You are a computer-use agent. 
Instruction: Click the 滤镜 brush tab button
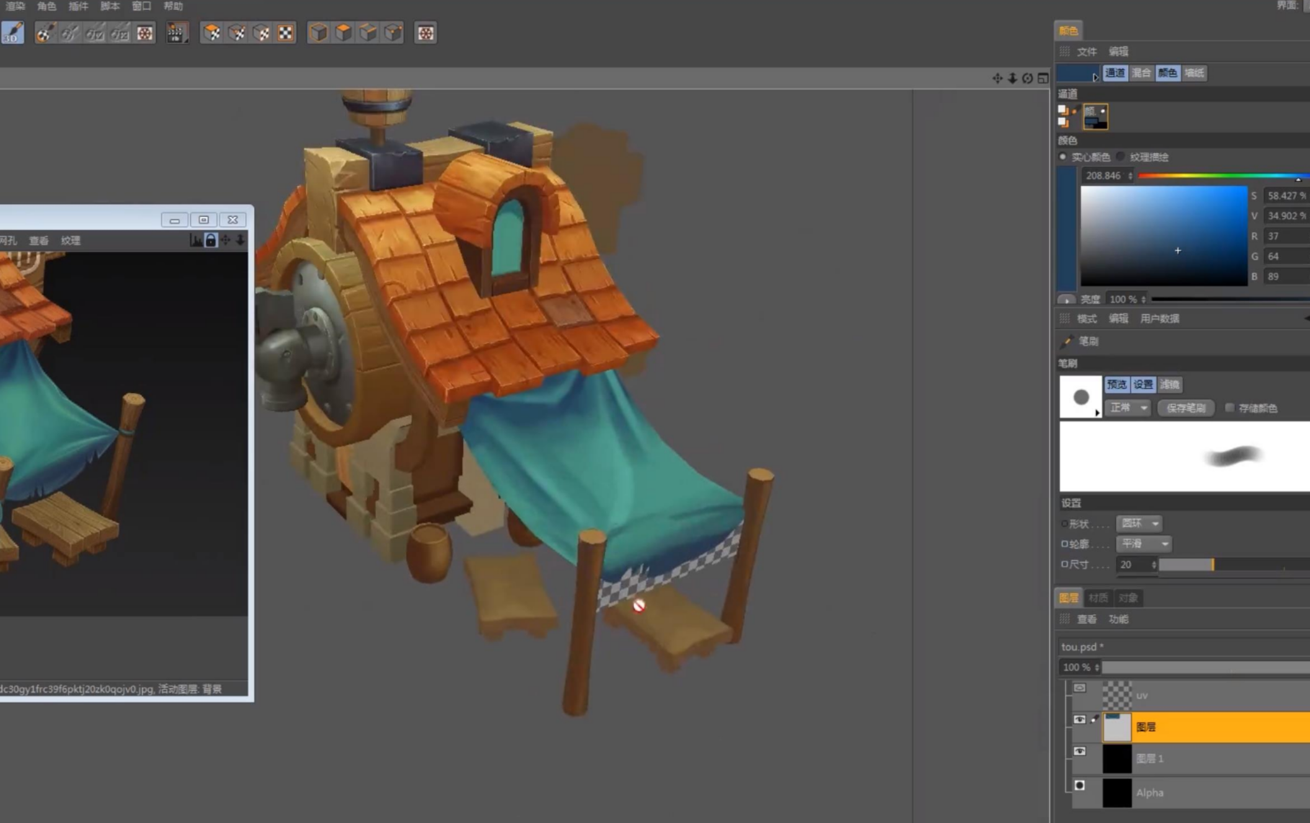1169,384
